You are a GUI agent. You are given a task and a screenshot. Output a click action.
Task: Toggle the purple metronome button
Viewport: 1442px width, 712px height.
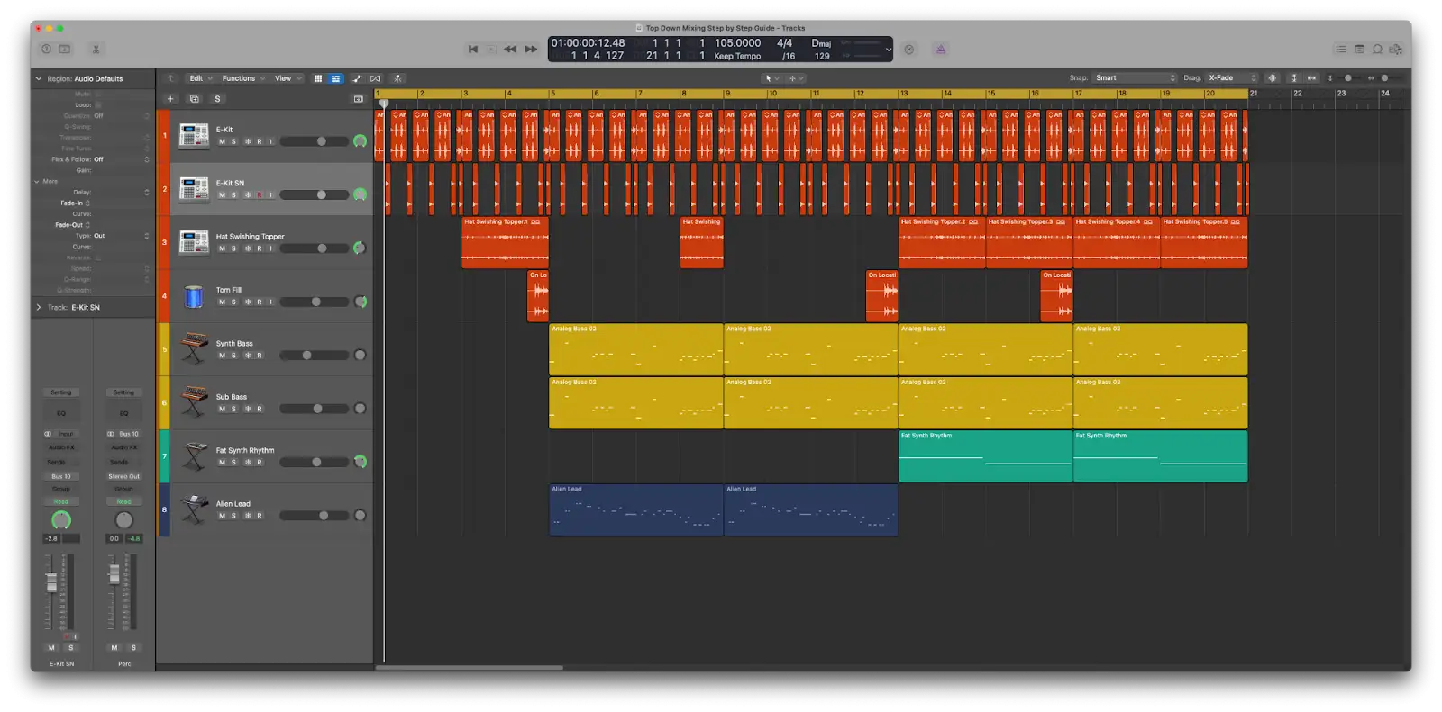click(940, 50)
